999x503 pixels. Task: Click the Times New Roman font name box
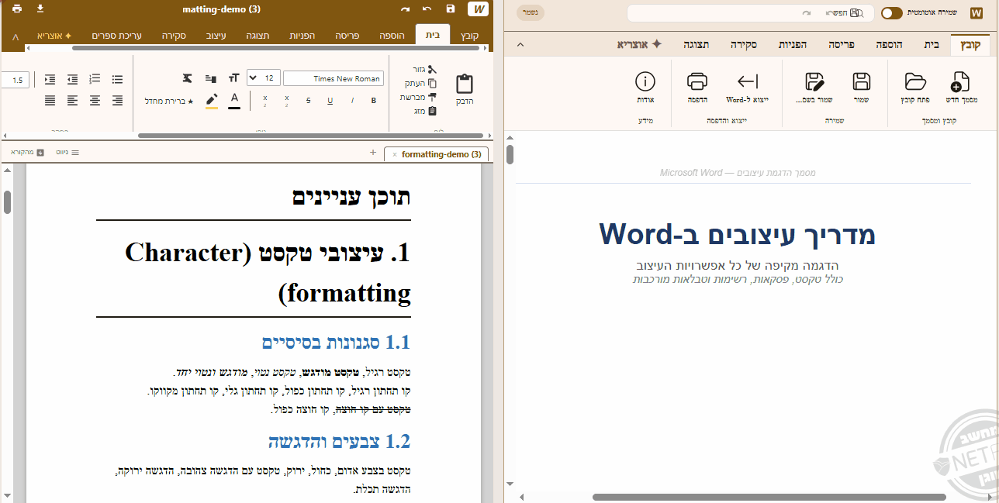click(334, 78)
